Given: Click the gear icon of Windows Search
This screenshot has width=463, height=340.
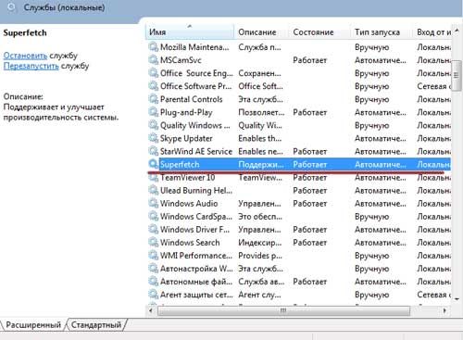Looking at the screenshot, I should pos(154,243).
